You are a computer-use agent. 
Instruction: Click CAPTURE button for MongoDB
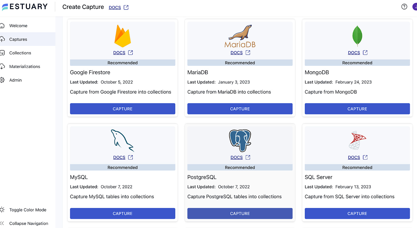pyautogui.click(x=357, y=109)
